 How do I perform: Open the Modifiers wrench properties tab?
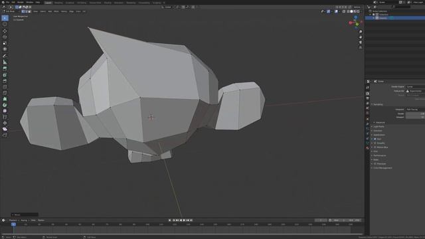pos(367,123)
